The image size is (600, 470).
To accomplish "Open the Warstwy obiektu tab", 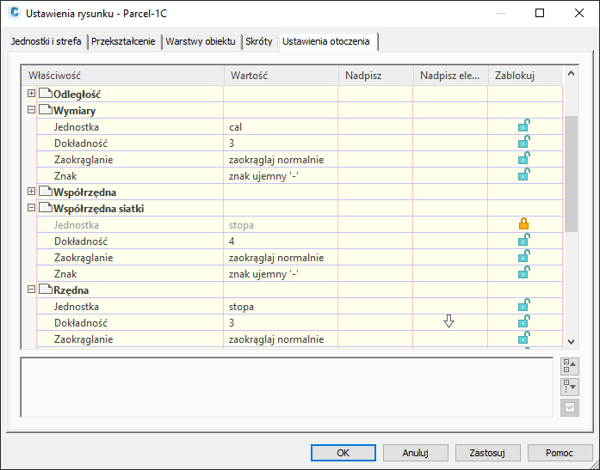I will [201, 42].
